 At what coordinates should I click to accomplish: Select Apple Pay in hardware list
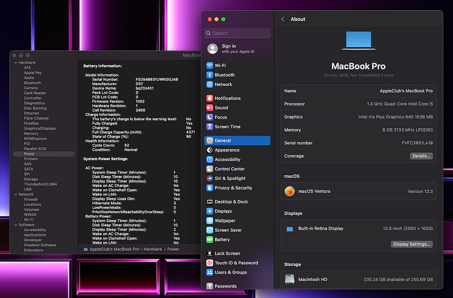33,72
